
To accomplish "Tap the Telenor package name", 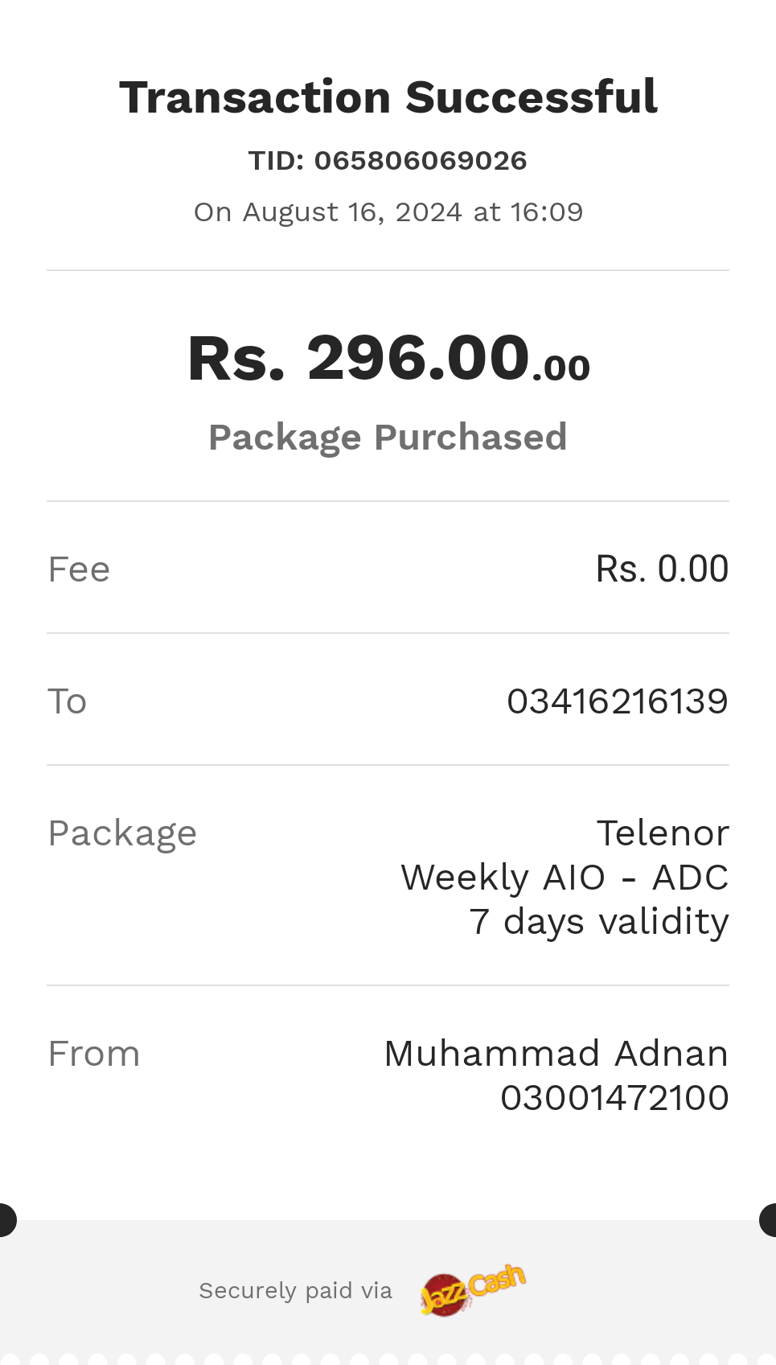I will 663,833.
